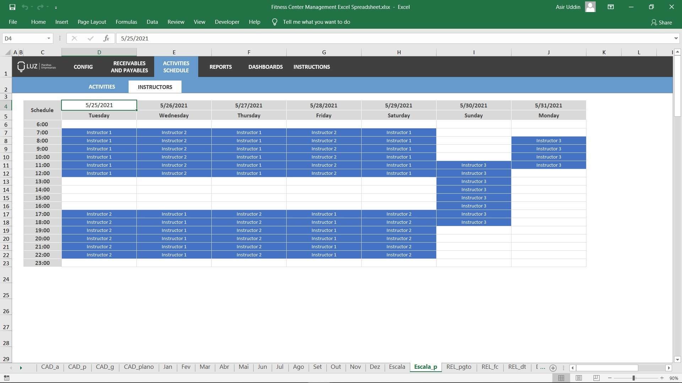Click the Undo arrow icon
The width and height of the screenshot is (682, 383).
pyautogui.click(x=25, y=7)
